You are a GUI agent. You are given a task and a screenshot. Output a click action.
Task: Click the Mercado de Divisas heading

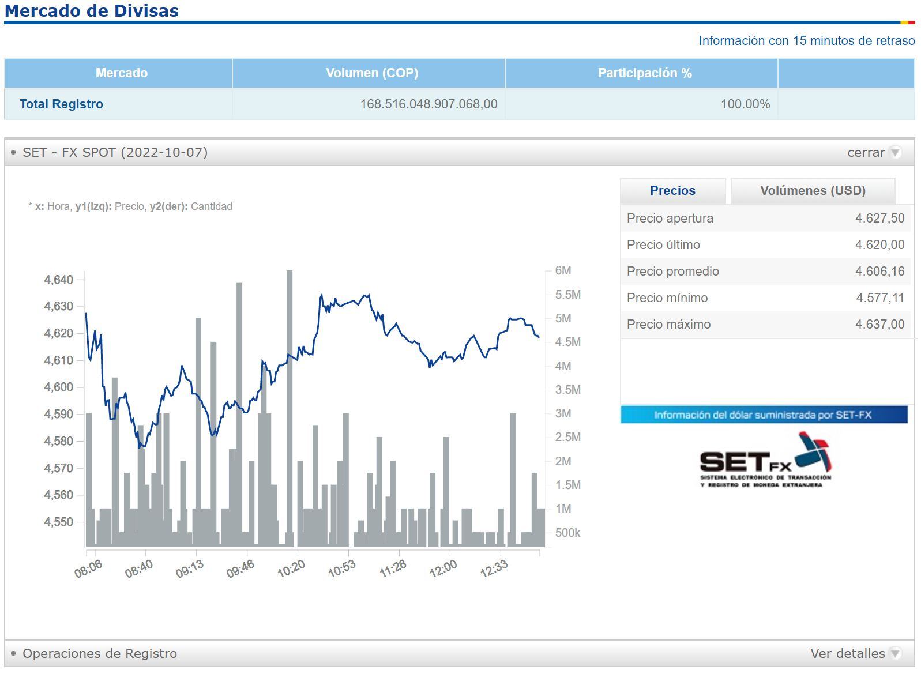tap(91, 11)
